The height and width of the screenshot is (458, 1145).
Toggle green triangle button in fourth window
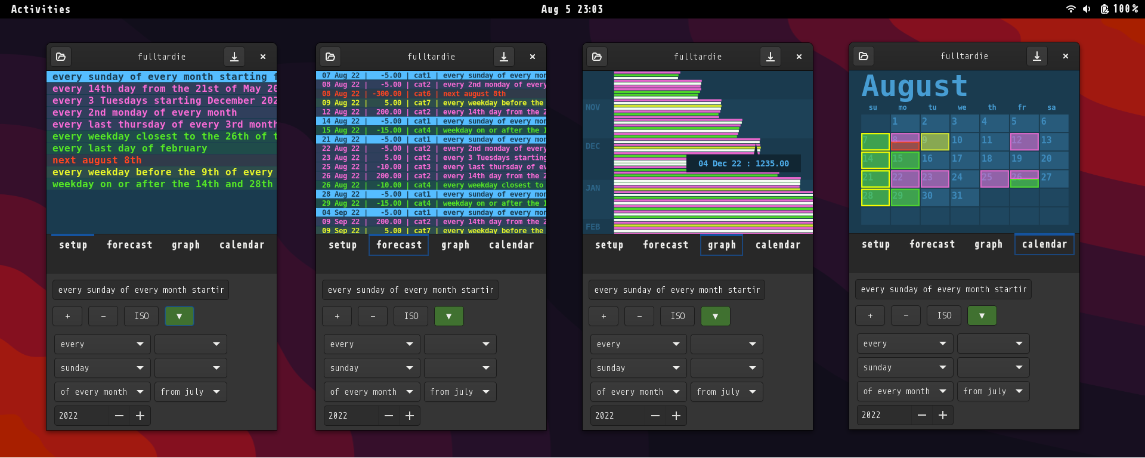(982, 315)
